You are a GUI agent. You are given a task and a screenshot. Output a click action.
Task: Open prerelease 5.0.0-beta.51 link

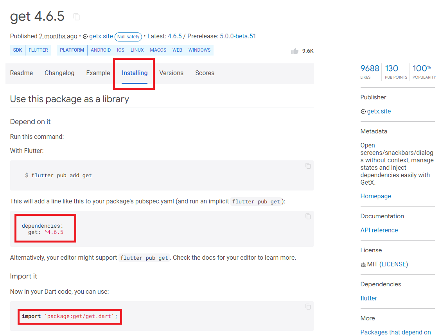[238, 36]
